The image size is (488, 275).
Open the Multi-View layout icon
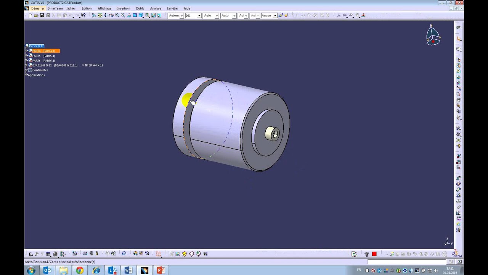[135, 15]
